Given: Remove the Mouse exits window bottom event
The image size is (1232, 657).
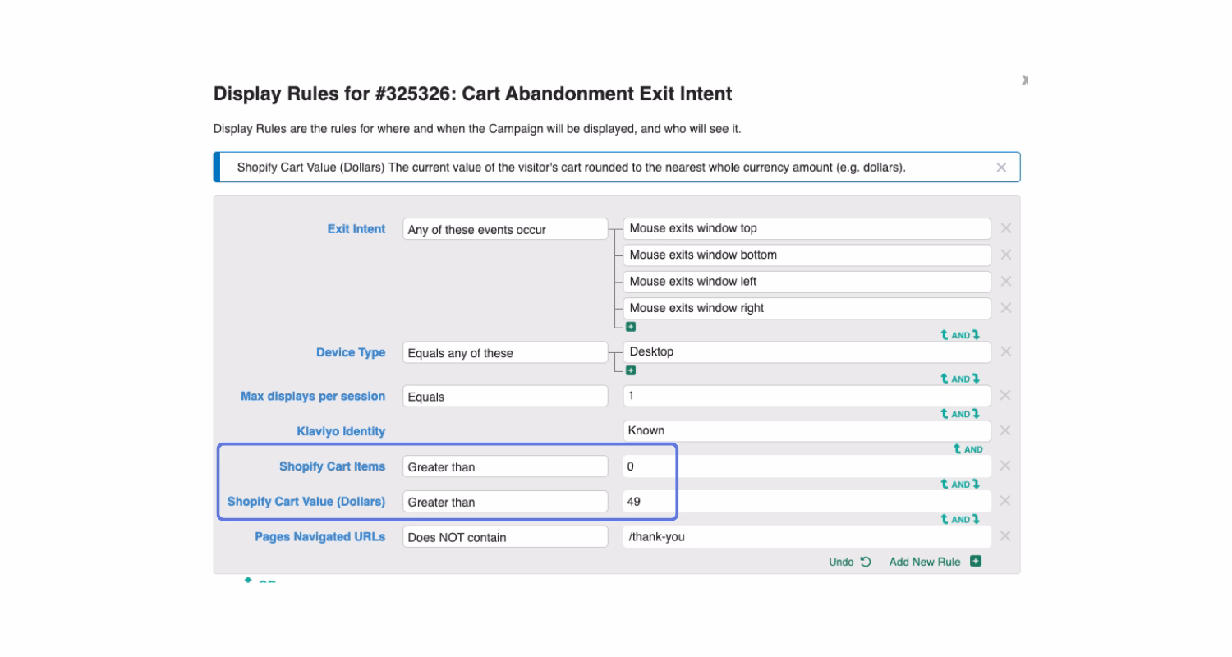Looking at the screenshot, I should [1005, 255].
